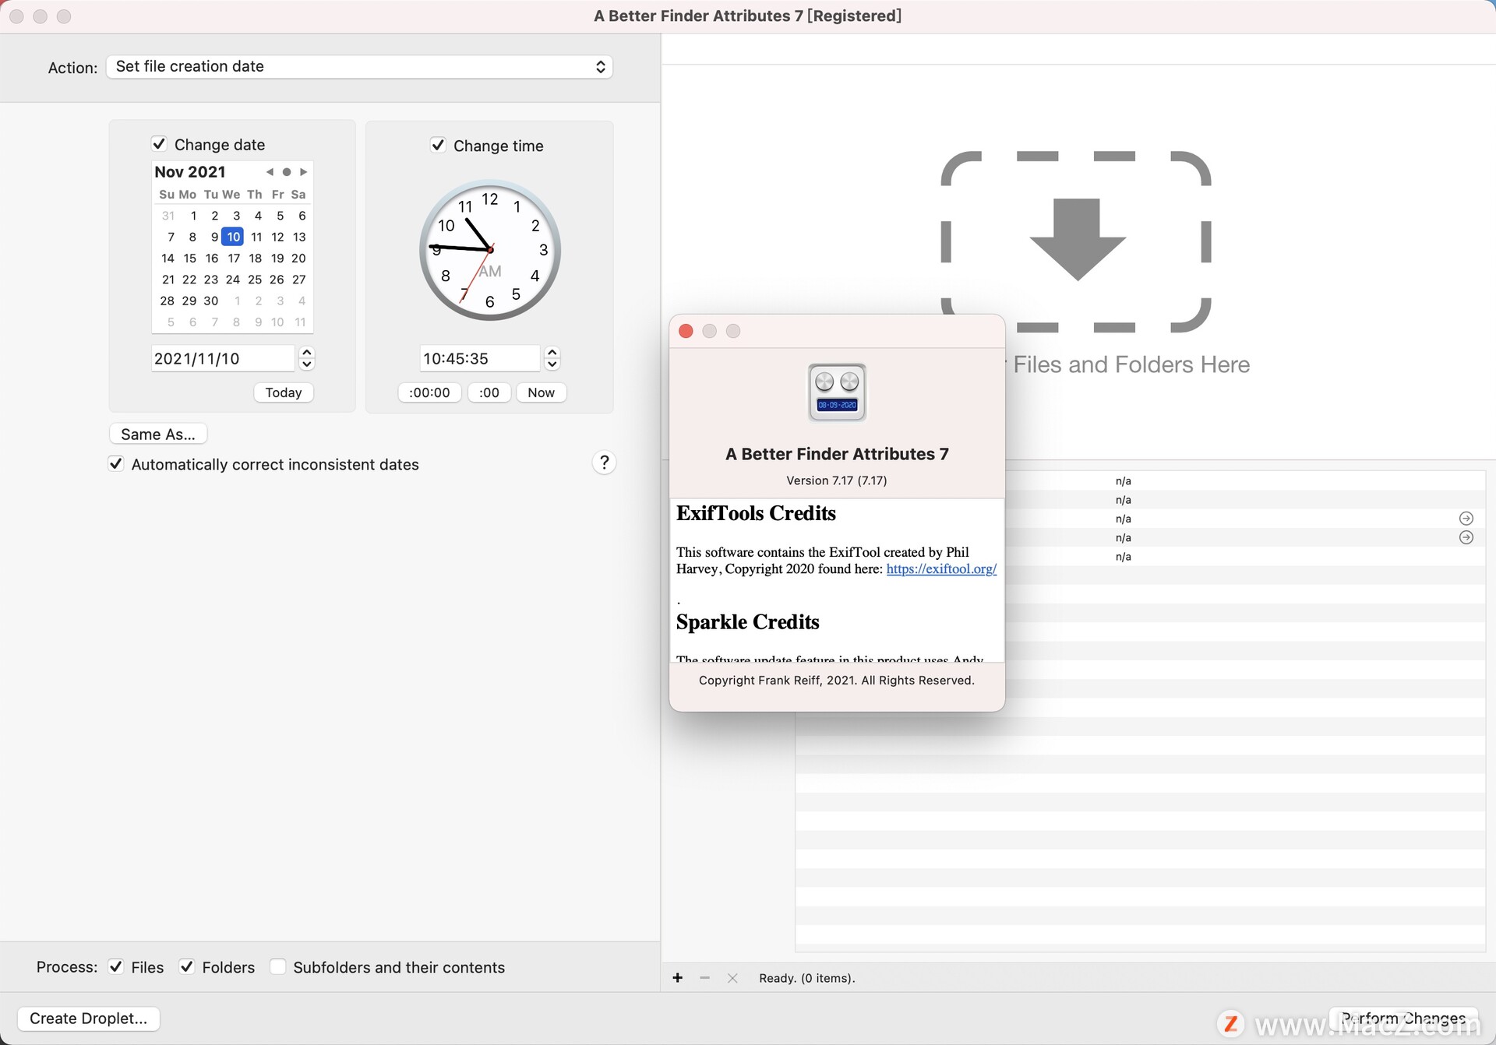The width and height of the screenshot is (1496, 1045).
Task: Click the drop files arrow area
Action: (x=1076, y=241)
